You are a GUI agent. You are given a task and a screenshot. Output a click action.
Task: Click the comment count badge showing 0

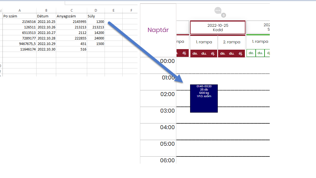[223, 15]
